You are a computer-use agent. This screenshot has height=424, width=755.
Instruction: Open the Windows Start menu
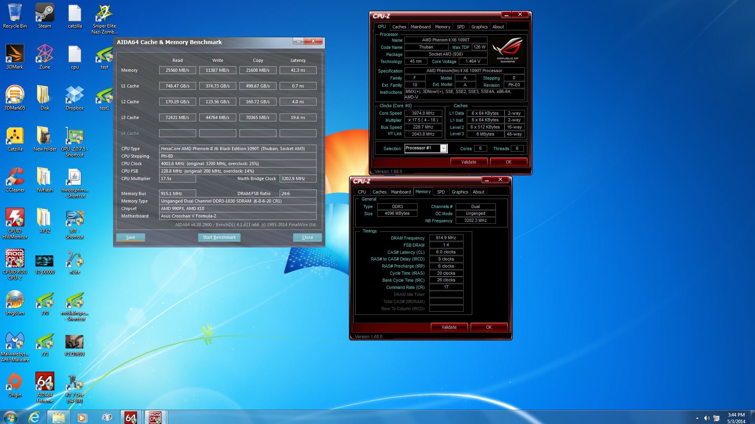[x=11, y=417]
